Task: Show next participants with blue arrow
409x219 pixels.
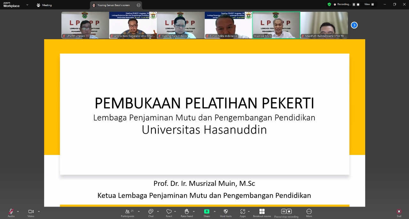Action: (x=354, y=25)
